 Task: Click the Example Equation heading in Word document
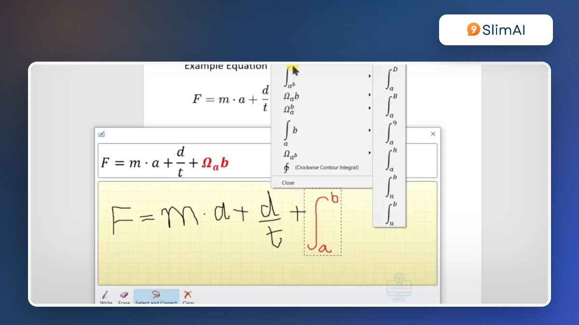(226, 67)
